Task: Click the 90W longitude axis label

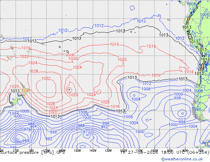Action: click(170, 151)
